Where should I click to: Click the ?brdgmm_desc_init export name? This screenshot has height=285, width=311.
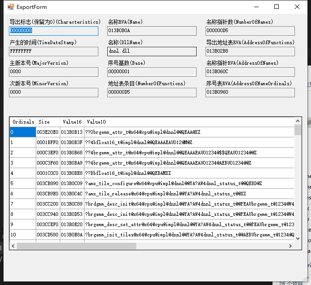pyautogui.click(x=189, y=204)
